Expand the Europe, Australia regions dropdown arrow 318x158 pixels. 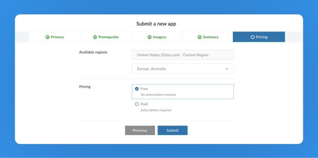tap(227, 69)
